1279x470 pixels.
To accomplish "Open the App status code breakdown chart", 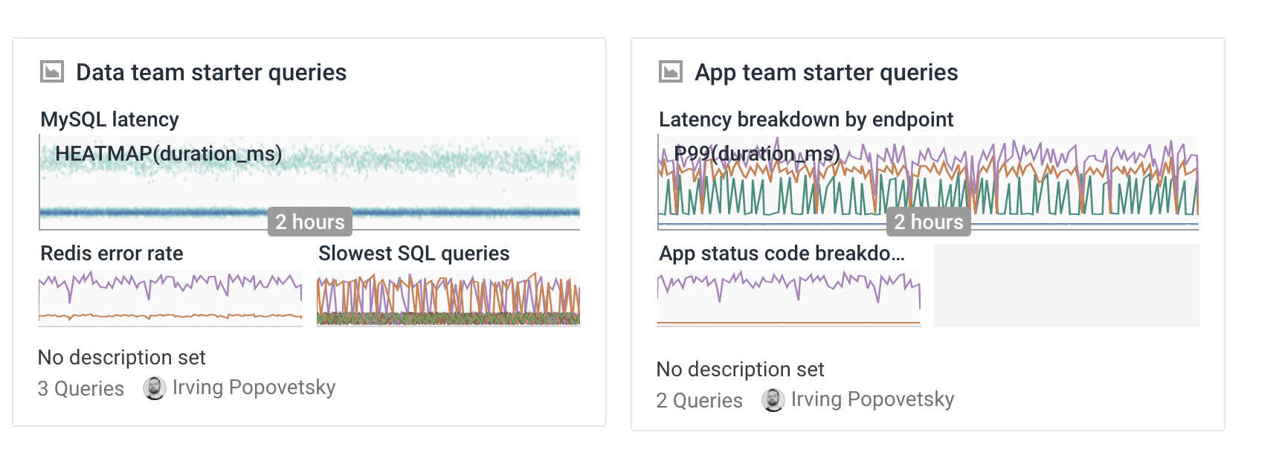I will tap(789, 298).
